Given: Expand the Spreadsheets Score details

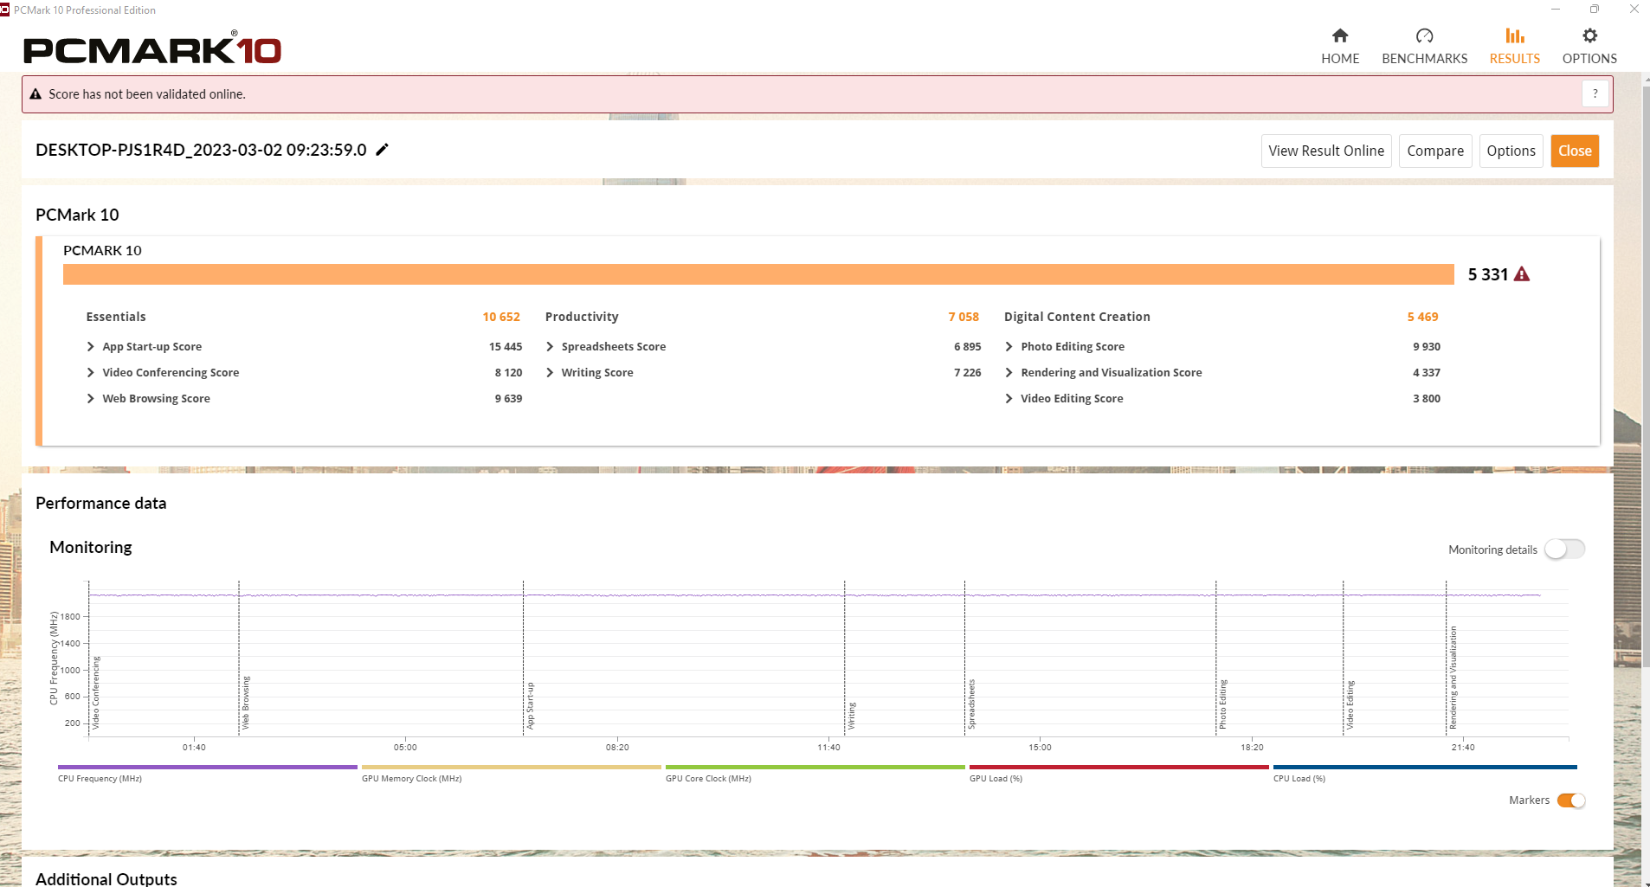Looking at the screenshot, I should 550,346.
